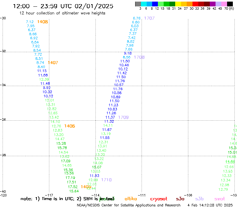
Task: Click the wave height value 13.91
Action: point(102,146)
